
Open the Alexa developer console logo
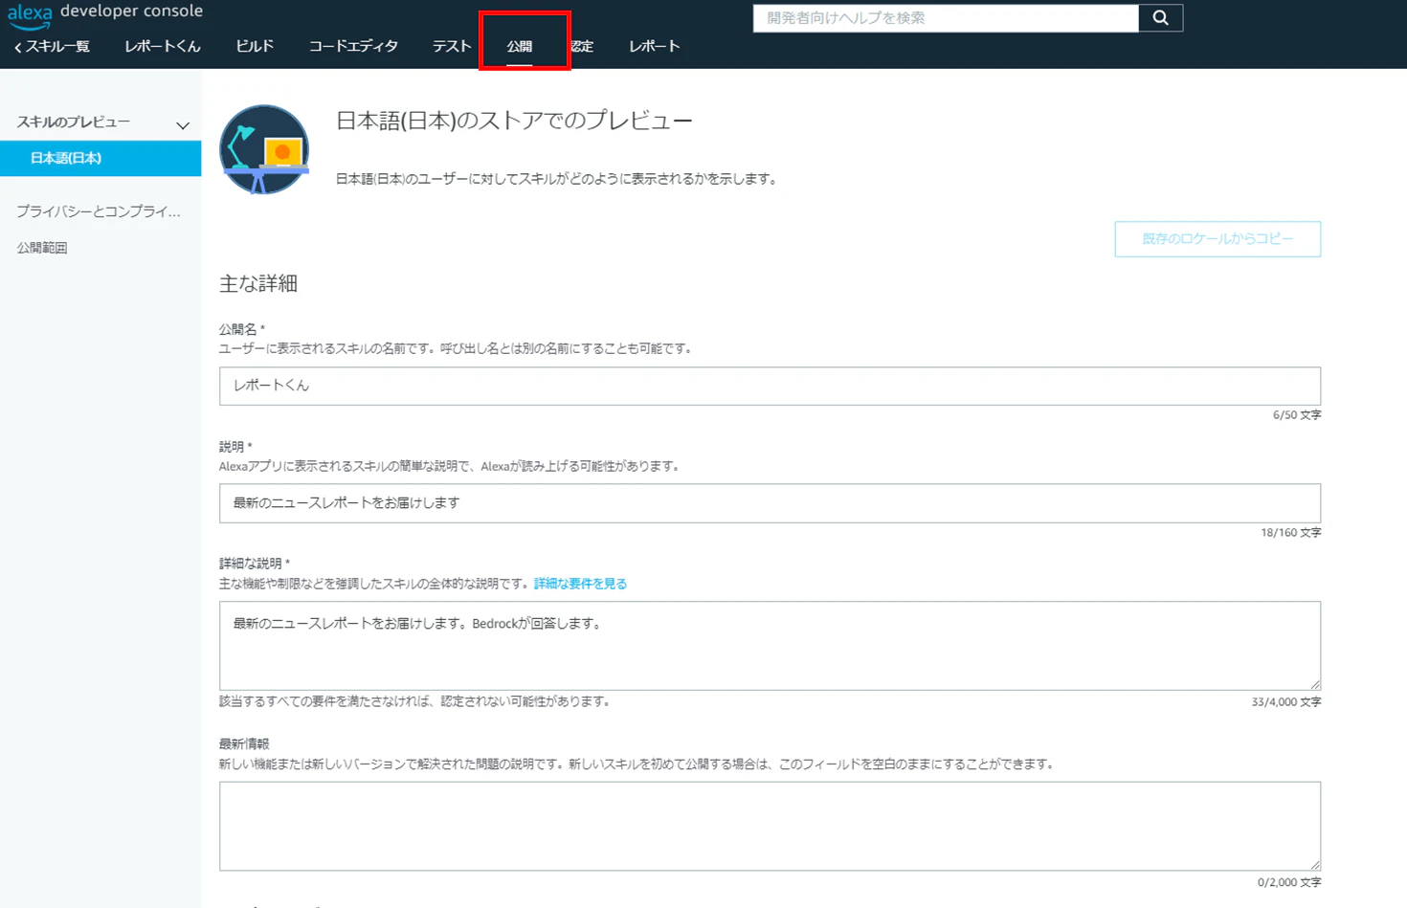[x=105, y=14]
